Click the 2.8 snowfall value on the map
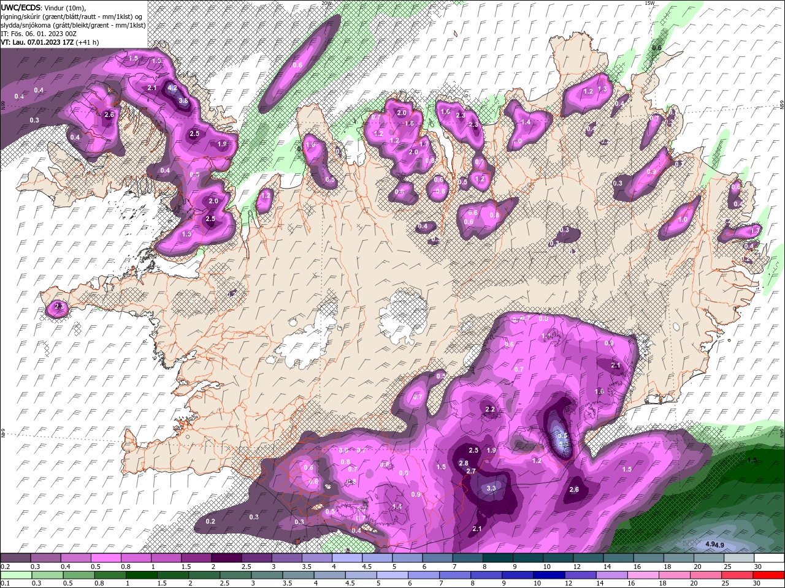The width and height of the screenshot is (785, 588). [x=464, y=463]
